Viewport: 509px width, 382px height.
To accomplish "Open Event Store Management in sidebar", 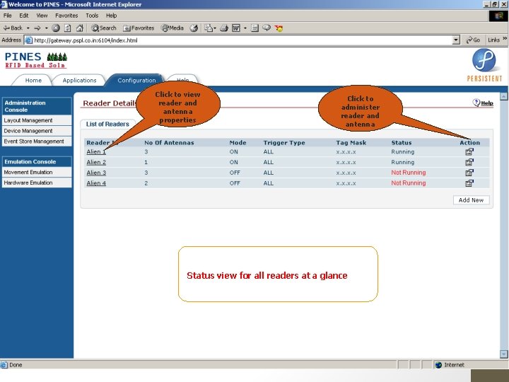I will click(x=37, y=141).
